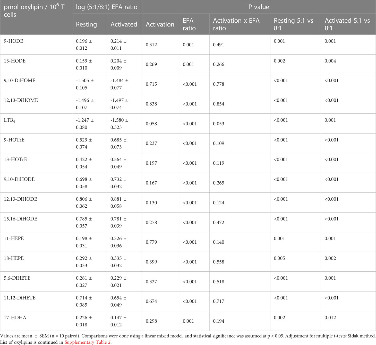
Task: Click the 13-HODE Activated value 0.204 ± 0.009
Action: click(118, 65)
